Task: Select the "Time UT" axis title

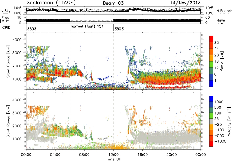Action: [x=113, y=159]
